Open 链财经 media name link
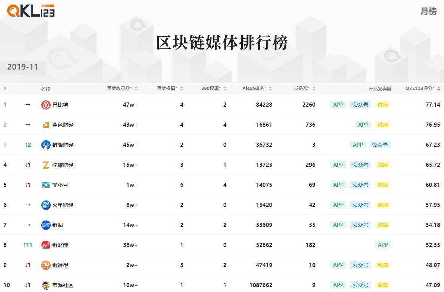Image resolution: width=444 pixels, height=292 pixels. click(x=60, y=245)
